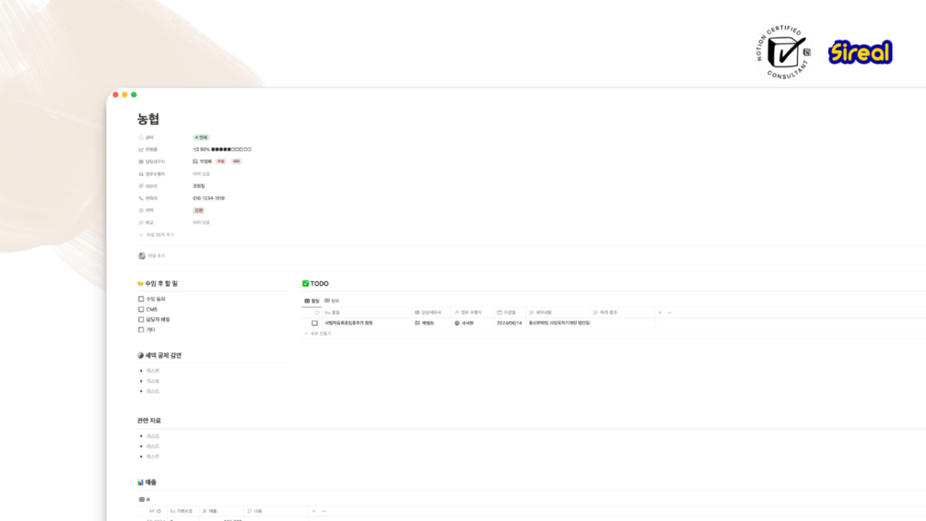
Task: Click the phone number 010-1234-1519
Action: coord(208,198)
